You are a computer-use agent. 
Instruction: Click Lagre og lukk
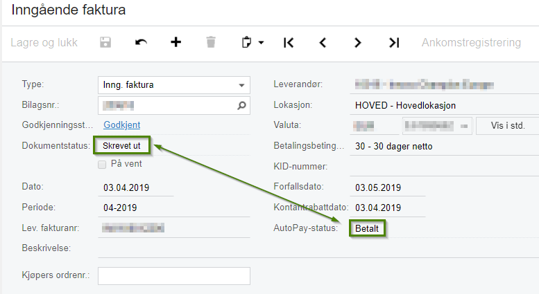(x=44, y=42)
